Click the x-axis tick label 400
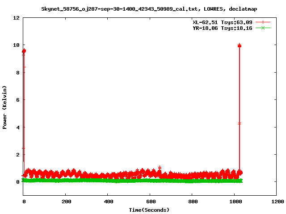 (x=108, y=202)
